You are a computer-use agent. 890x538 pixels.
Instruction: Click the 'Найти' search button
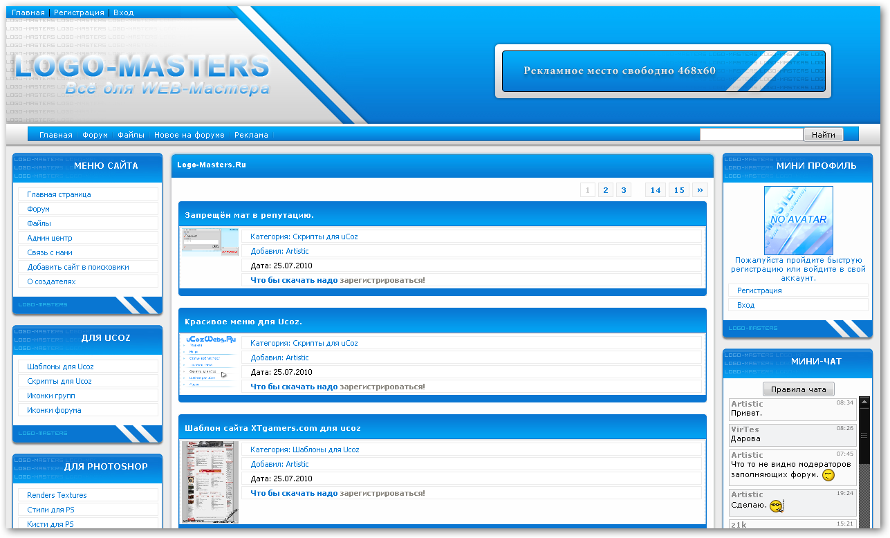pyautogui.click(x=823, y=135)
